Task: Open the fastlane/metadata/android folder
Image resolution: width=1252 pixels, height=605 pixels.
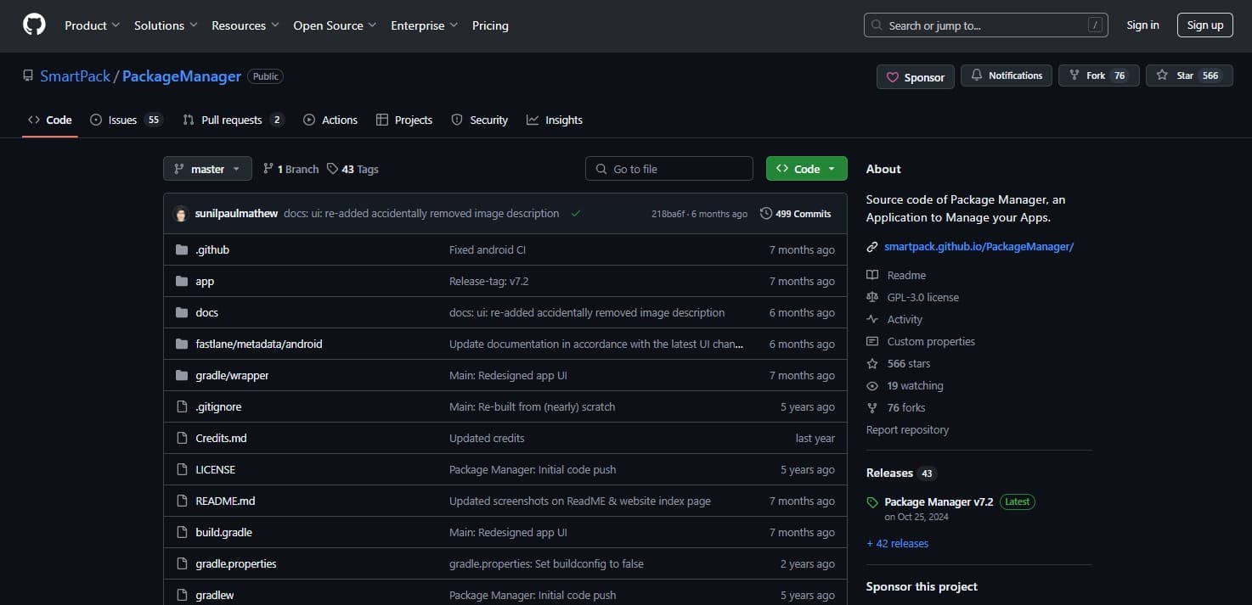Action: click(x=259, y=344)
